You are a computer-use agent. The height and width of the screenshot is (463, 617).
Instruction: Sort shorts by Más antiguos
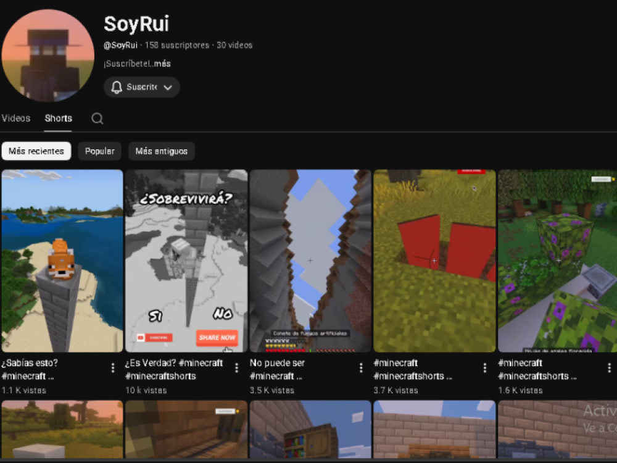pos(161,151)
